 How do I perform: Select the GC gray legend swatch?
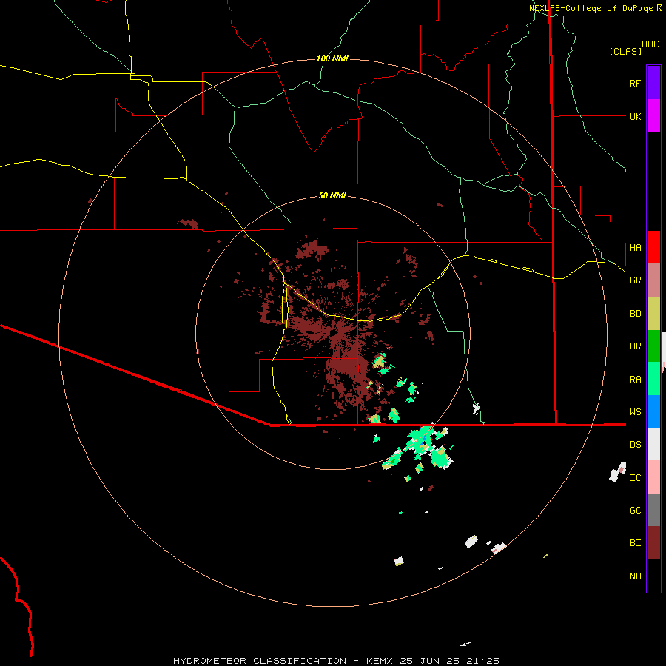tap(653, 510)
